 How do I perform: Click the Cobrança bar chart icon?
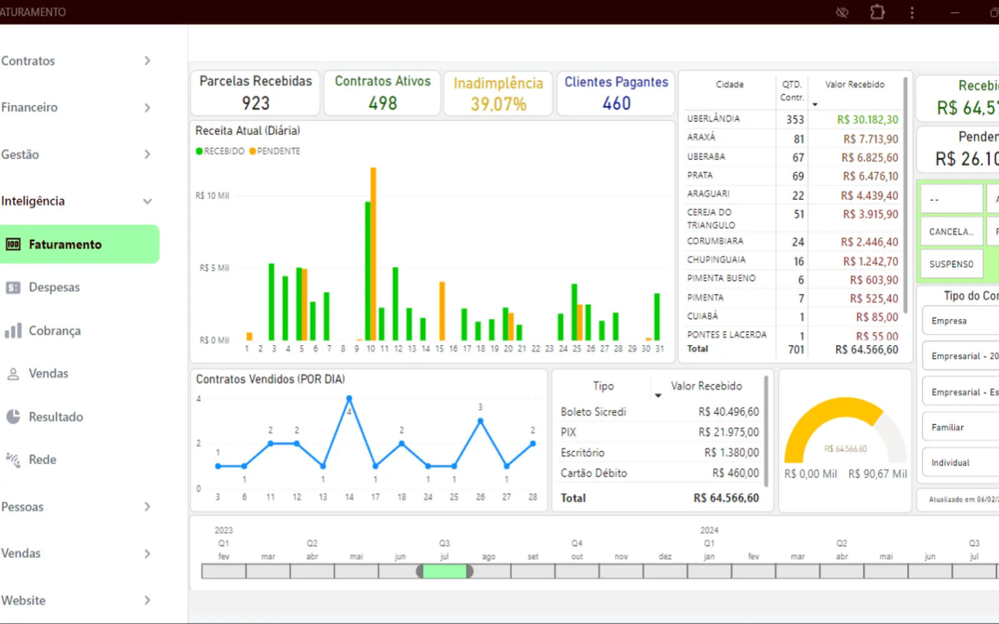[13, 330]
